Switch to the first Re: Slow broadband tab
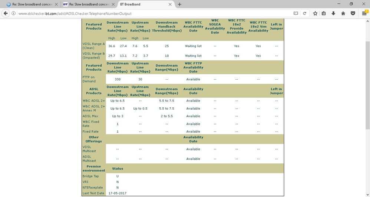Viewport: 370px width, 197px height. coord(32,4)
